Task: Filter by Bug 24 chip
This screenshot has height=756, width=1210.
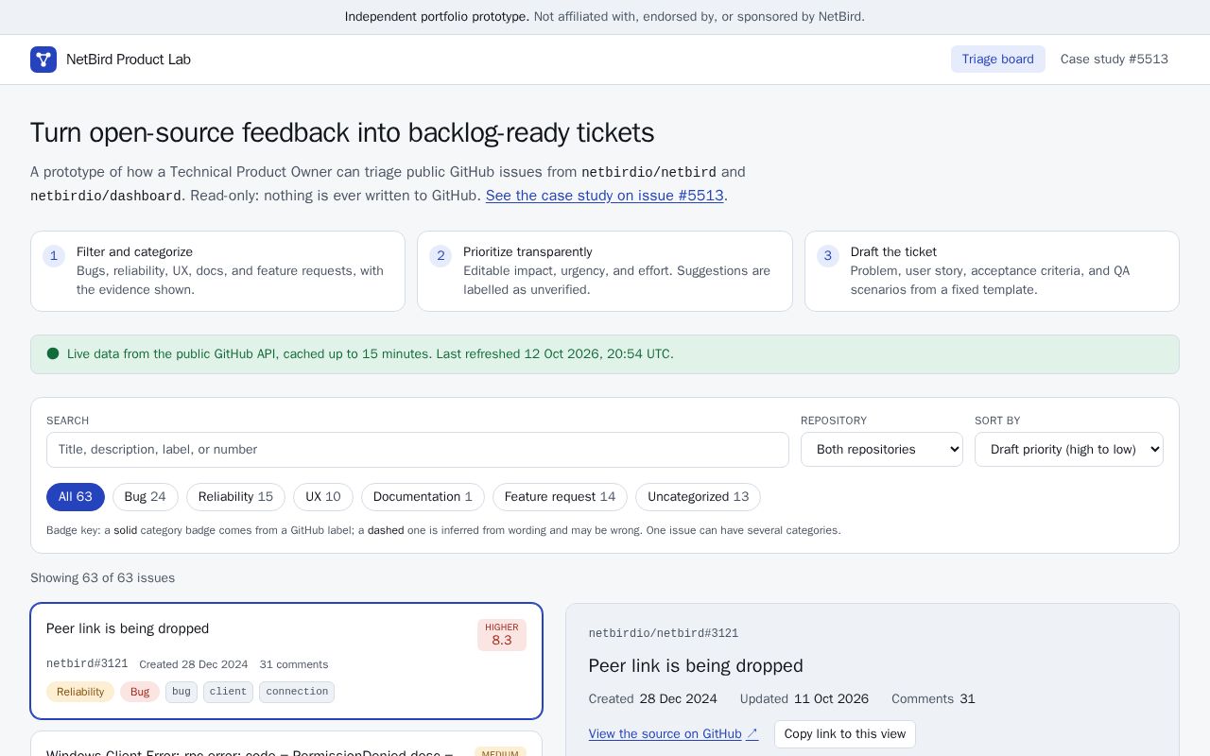Action: [x=145, y=497]
